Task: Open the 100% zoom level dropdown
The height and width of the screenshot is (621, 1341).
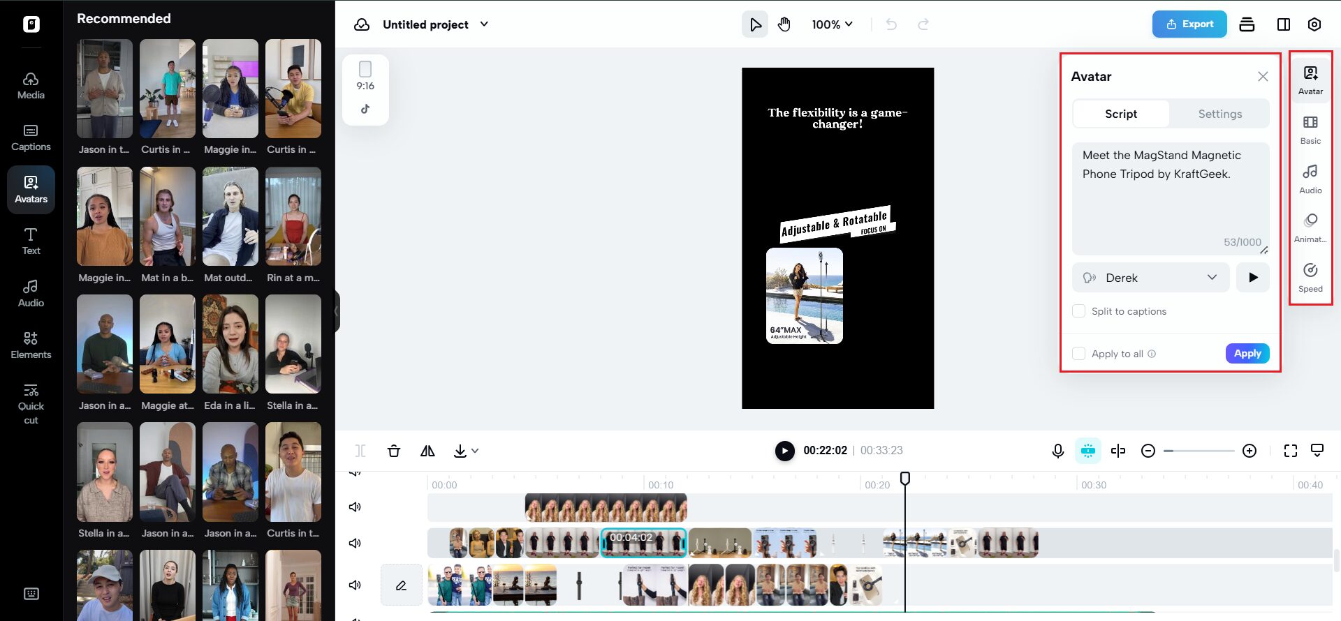Action: click(x=833, y=24)
